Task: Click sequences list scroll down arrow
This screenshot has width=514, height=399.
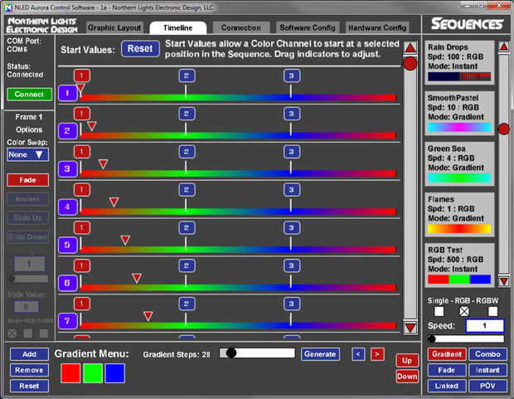Action: click(x=504, y=281)
